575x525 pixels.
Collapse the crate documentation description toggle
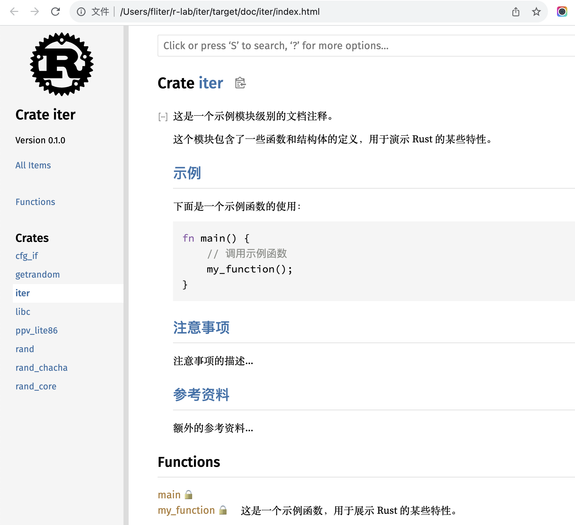click(x=163, y=117)
